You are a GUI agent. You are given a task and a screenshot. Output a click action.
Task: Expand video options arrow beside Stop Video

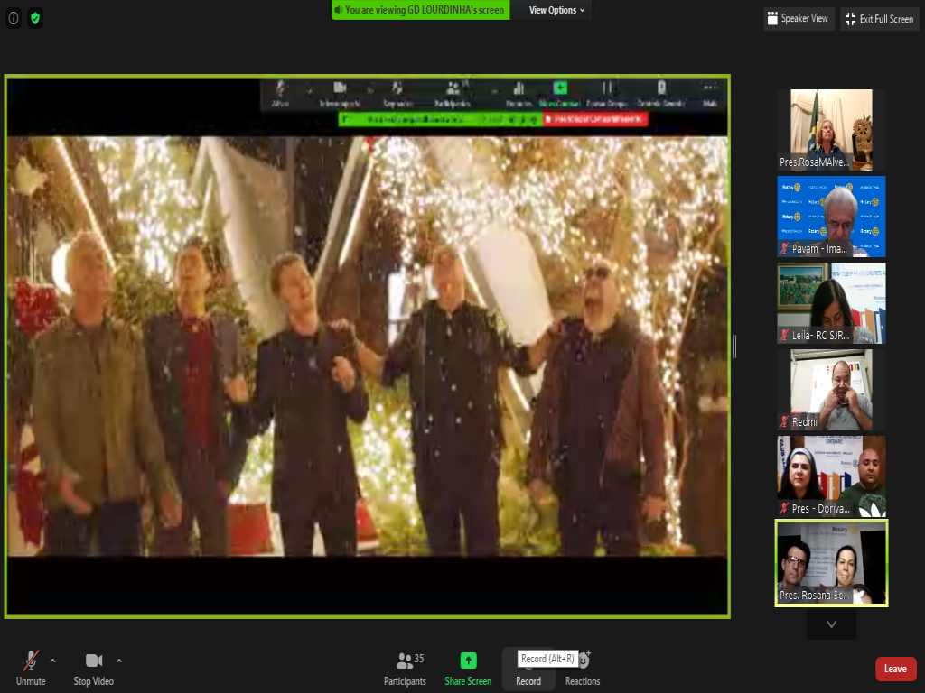(x=119, y=661)
